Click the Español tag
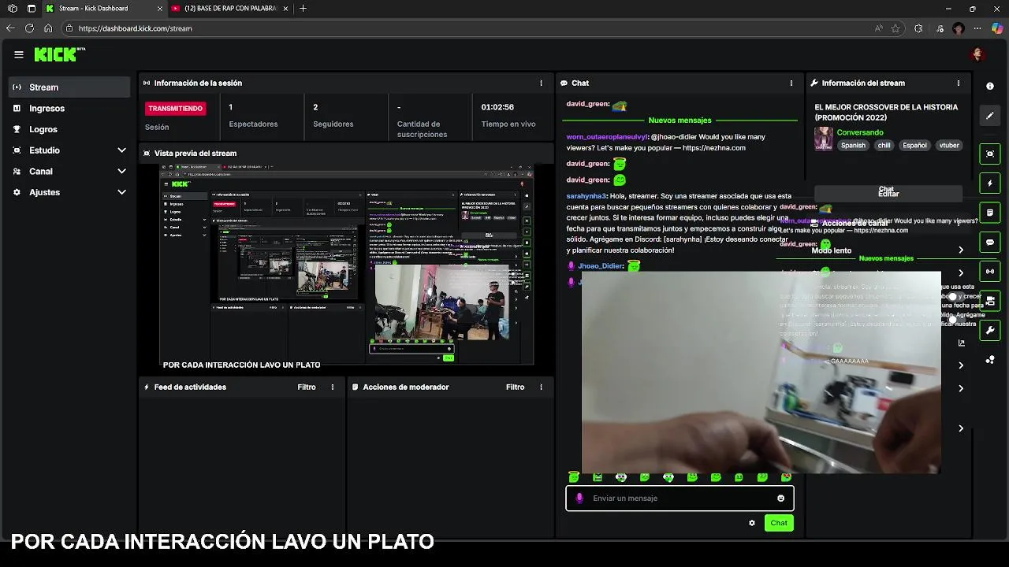The width and height of the screenshot is (1009, 567). click(x=915, y=145)
